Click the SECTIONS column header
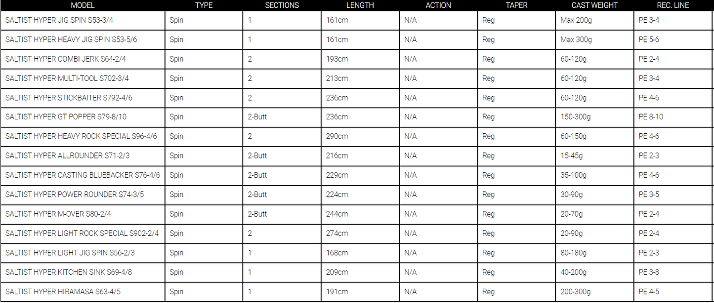Viewport: 714px width, 303px height. 282,5
